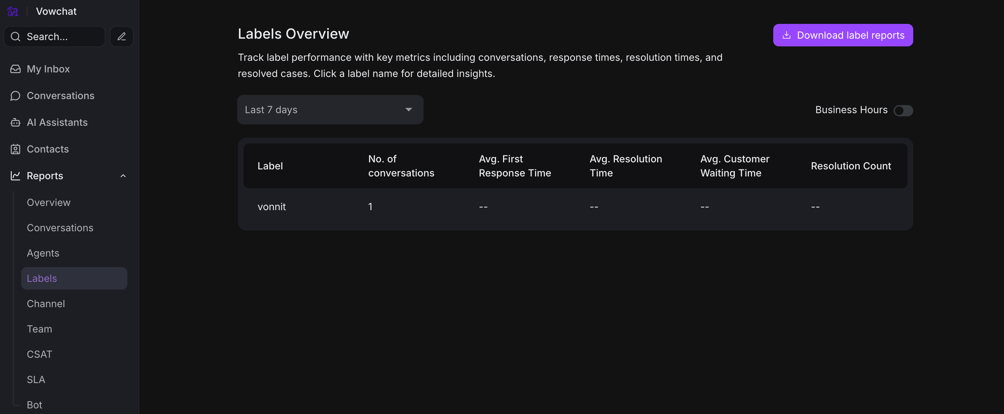Collapse the Reports section chevron

tap(123, 176)
